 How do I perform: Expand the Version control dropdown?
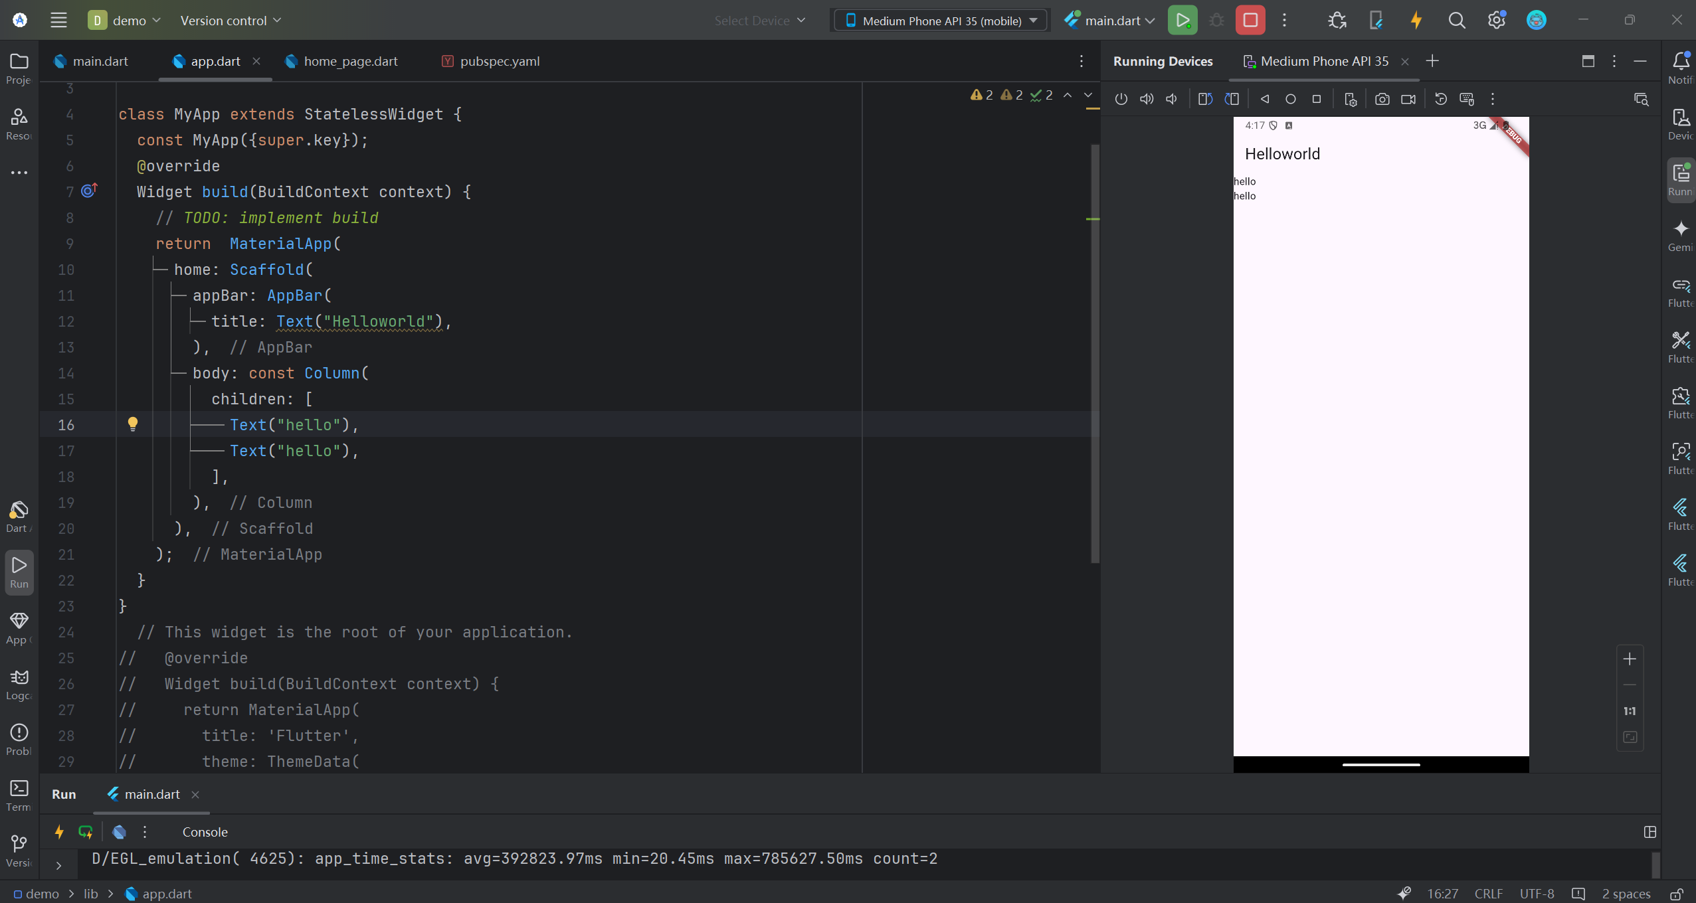pos(231,21)
